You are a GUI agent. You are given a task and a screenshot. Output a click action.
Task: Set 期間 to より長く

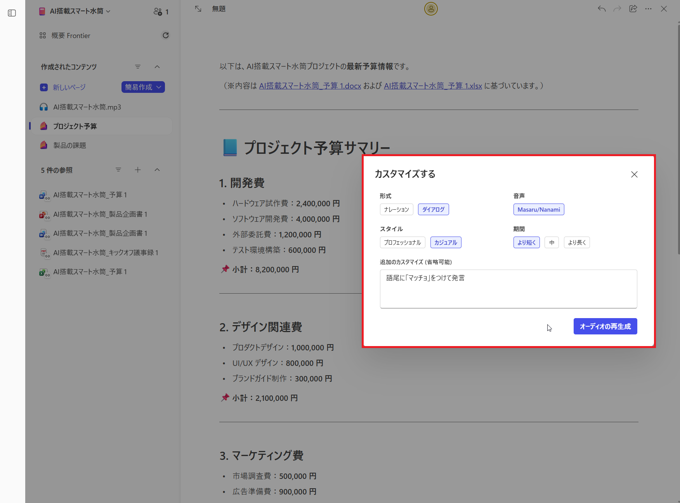[x=577, y=242]
